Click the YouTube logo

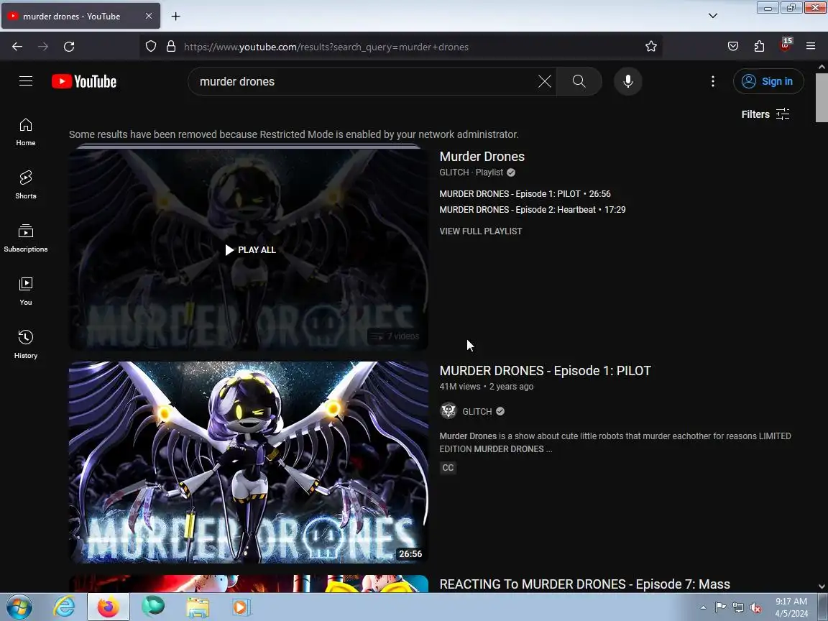click(84, 81)
